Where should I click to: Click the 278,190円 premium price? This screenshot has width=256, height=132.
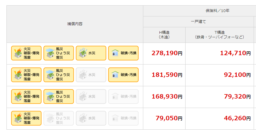pos(167,53)
